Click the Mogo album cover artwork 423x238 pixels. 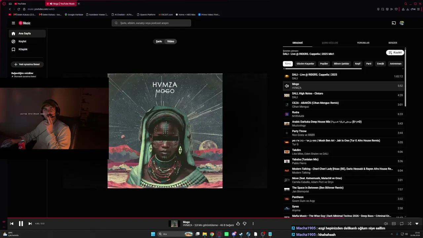(165, 131)
